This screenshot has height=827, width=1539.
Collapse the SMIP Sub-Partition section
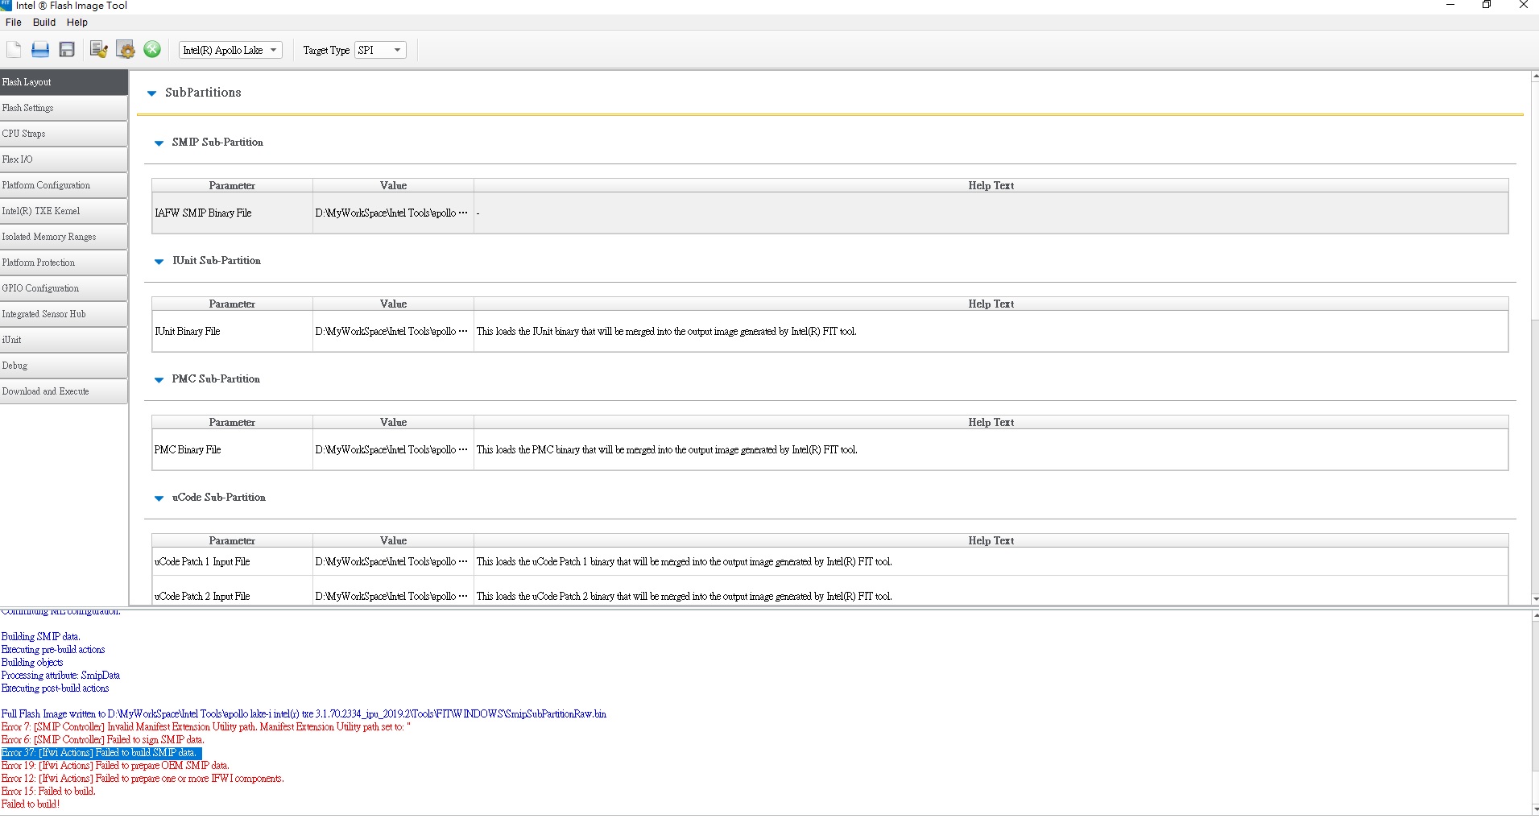tap(158, 143)
